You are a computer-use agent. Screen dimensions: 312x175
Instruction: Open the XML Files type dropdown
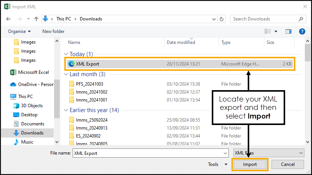(268, 153)
